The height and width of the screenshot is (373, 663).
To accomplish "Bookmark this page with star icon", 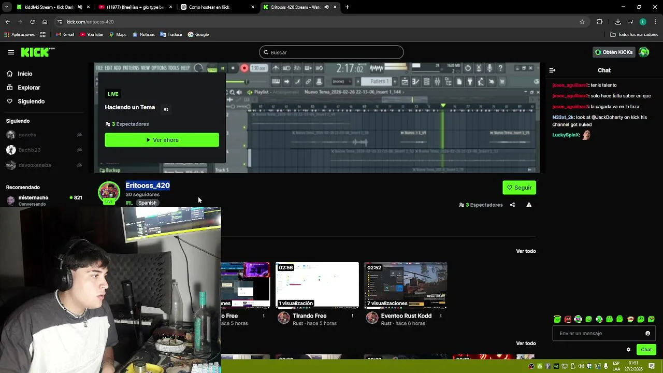I will pos(582,22).
